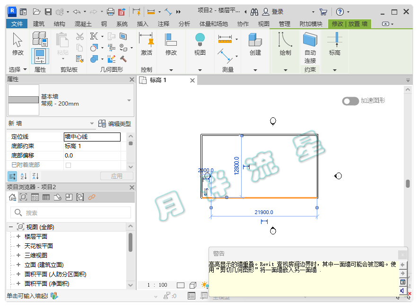The image size is (418, 307).
Task: Open the 基本墙 type selector dropdown
Action: coord(129,100)
